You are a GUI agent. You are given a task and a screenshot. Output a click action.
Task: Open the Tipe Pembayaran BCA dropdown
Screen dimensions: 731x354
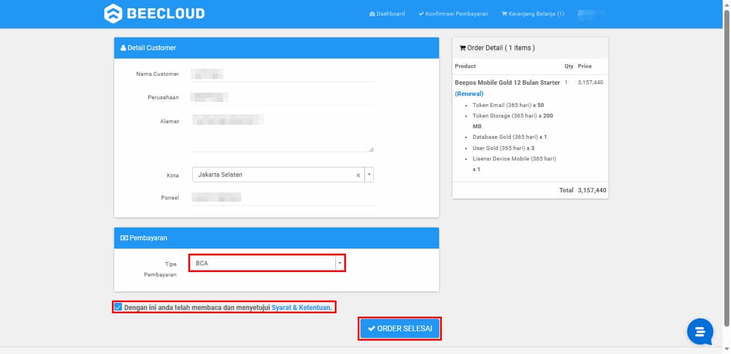point(267,263)
